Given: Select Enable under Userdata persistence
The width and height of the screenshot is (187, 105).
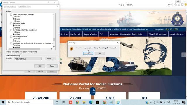Looking at the screenshot, I should [x=14, y=41].
